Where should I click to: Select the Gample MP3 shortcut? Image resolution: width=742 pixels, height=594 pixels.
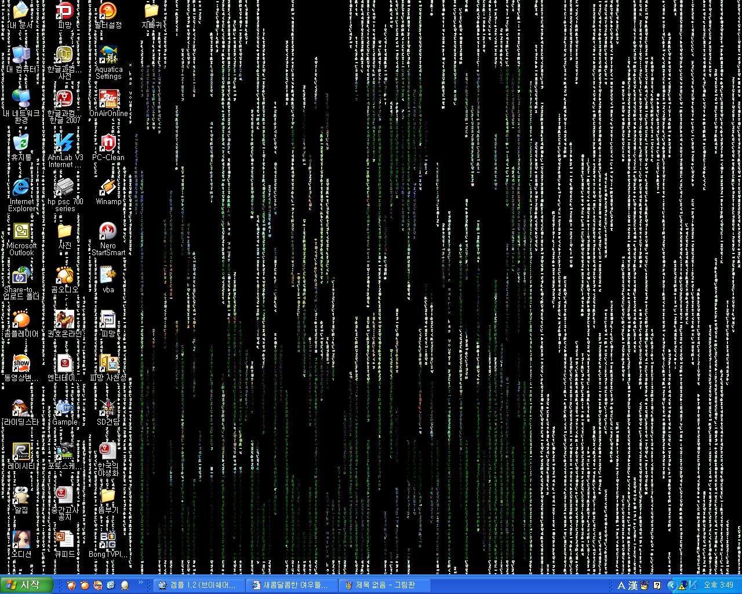click(x=65, y=411)
